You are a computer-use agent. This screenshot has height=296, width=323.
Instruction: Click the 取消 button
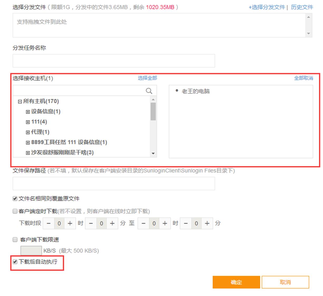[x=285, y=282]
